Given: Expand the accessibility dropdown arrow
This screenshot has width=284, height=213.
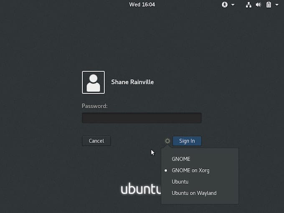Looking at the screenshot, I should click(x=233, y=5).
